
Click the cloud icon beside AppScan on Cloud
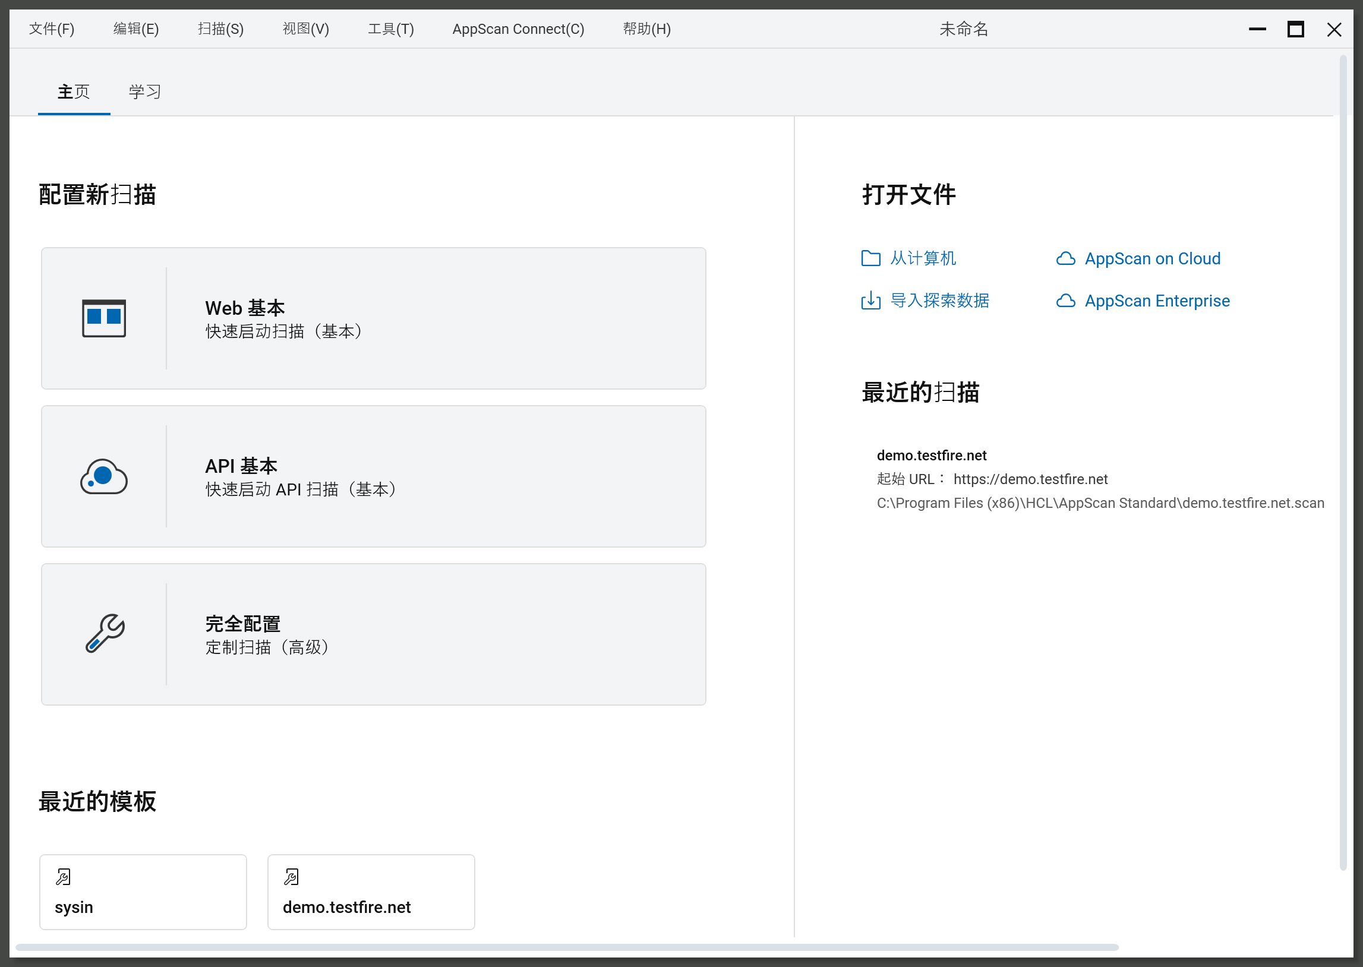click(x=1065, y=258)
